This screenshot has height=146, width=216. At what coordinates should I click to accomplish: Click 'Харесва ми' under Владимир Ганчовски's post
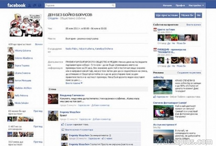tap(84, 105)
